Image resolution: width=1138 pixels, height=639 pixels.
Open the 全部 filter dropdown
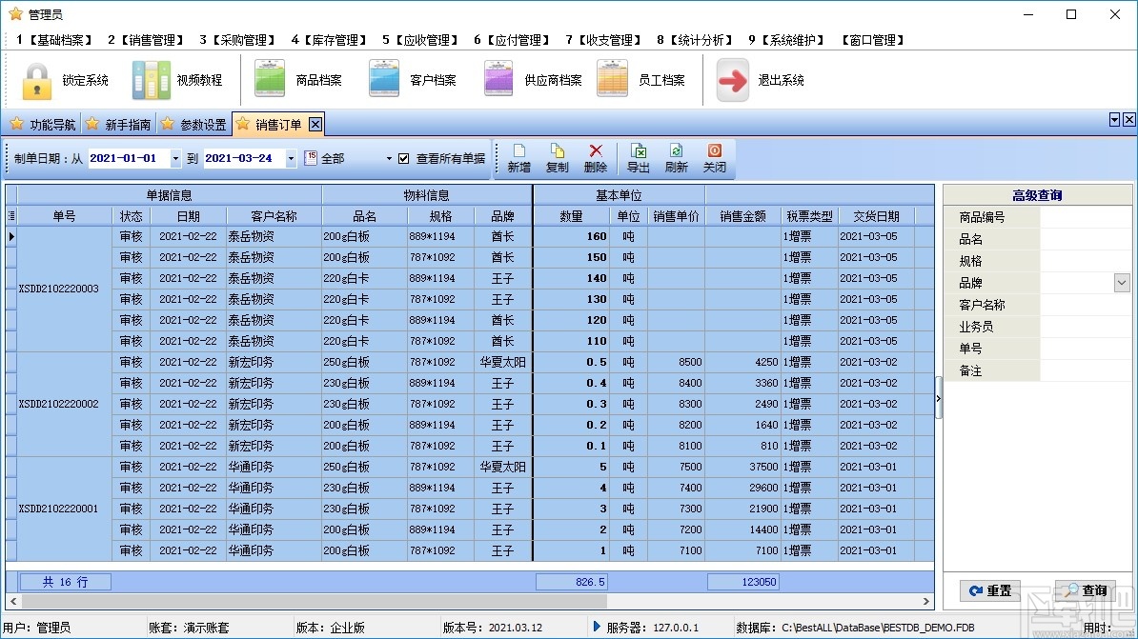coord(388,159)
